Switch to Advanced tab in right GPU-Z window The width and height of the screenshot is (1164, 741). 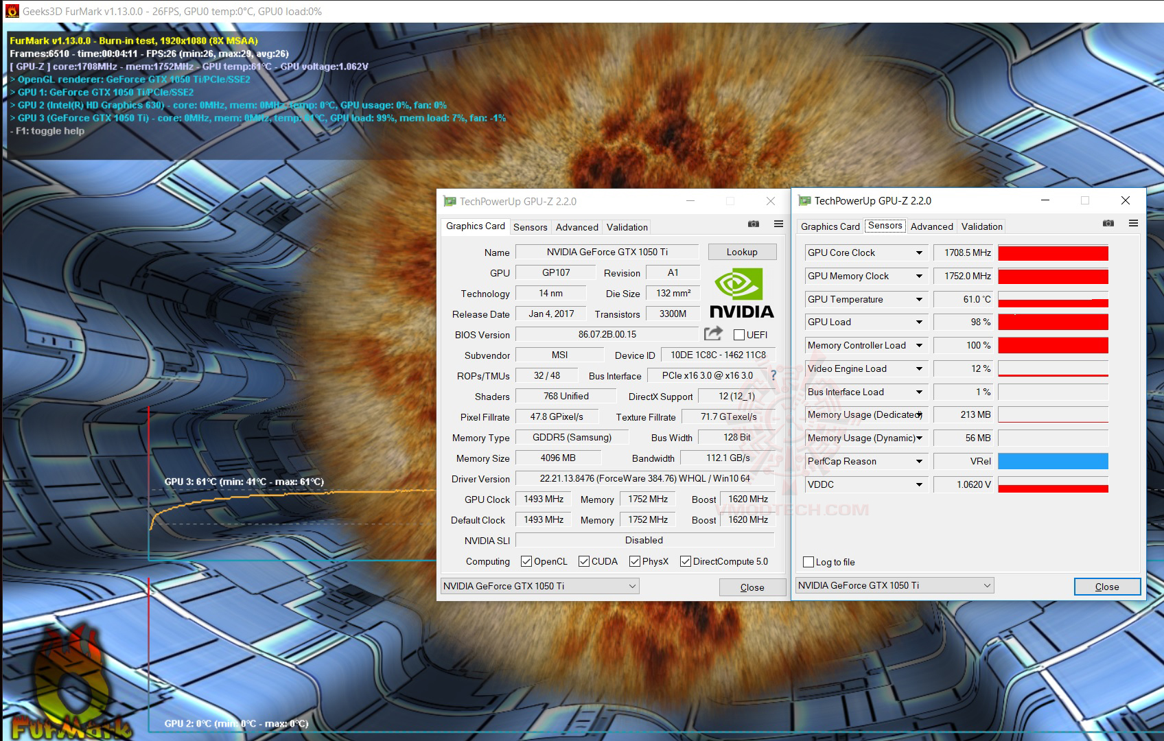[x=932, y=226]
